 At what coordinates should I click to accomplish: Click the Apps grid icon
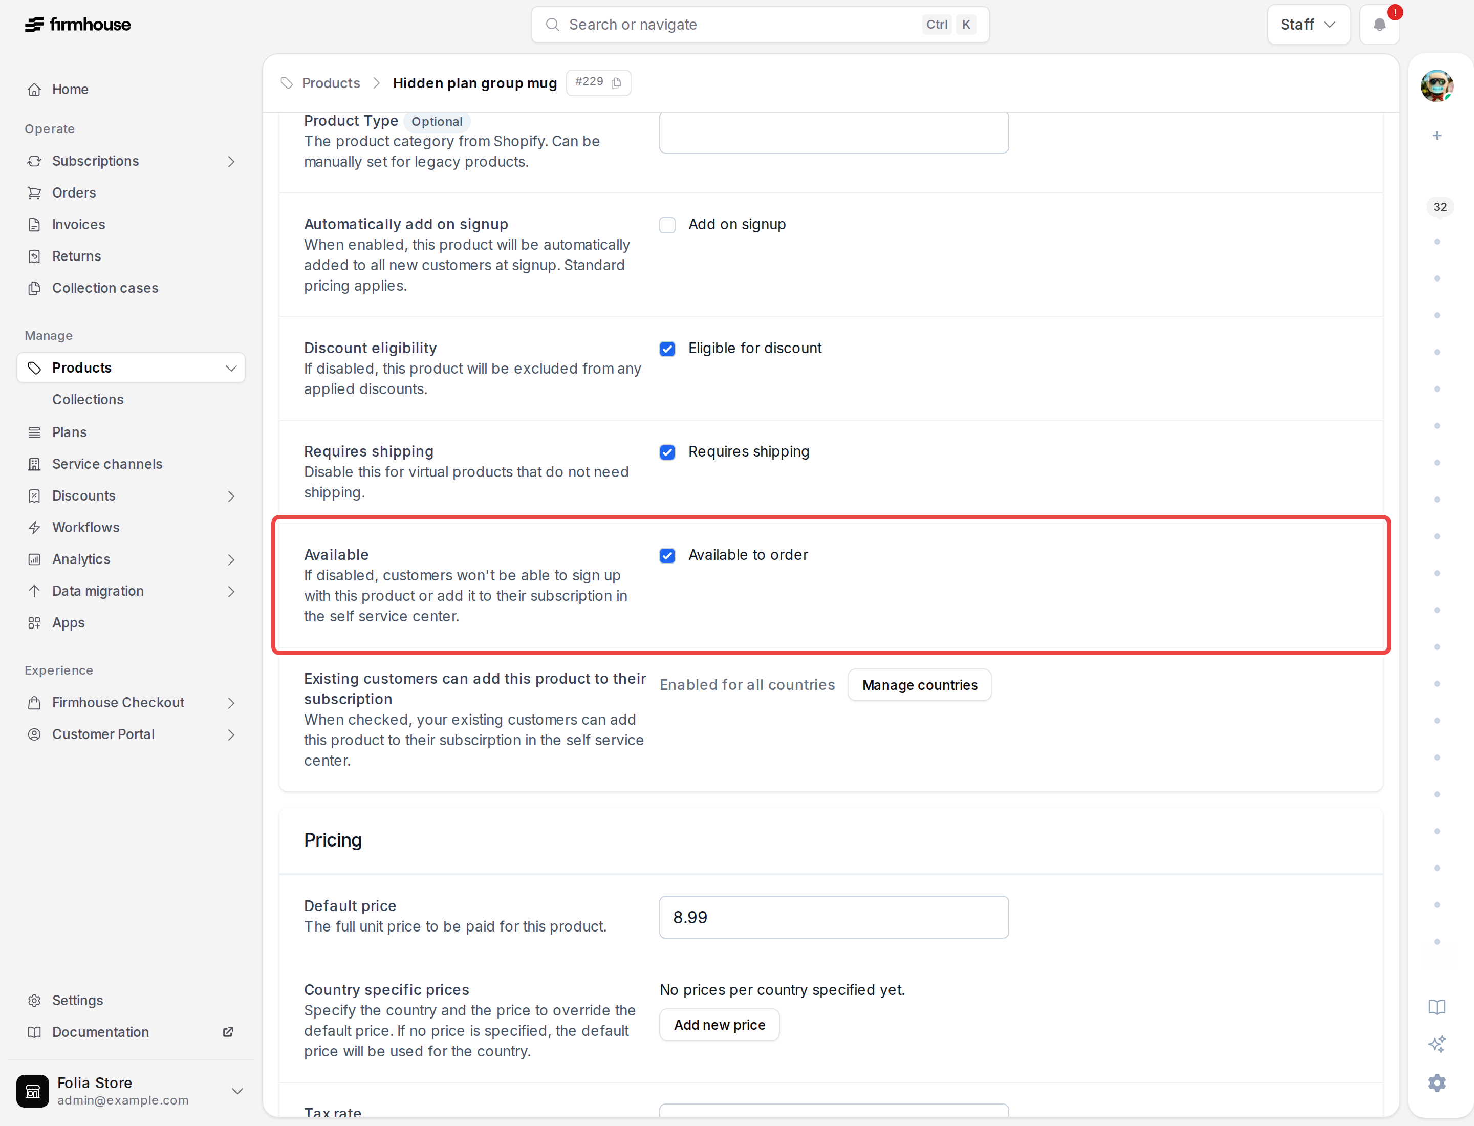click(34, 623)
